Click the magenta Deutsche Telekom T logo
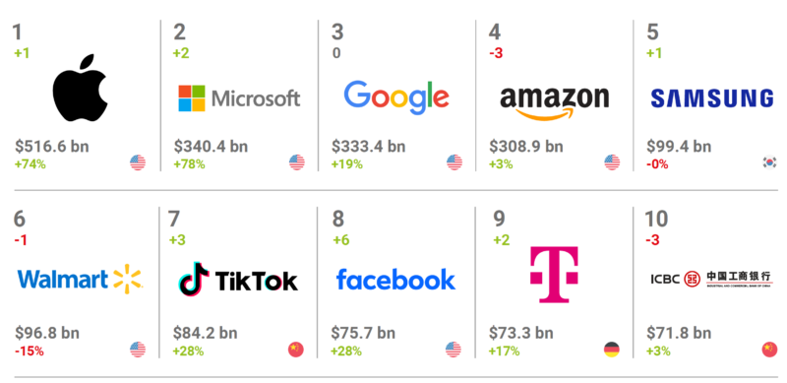 pos(554,274)
